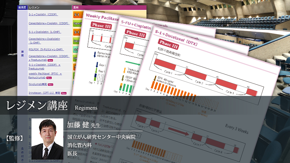Click the orange S-1 badge in S-1+Oxaliplatin row

(76, 32)
